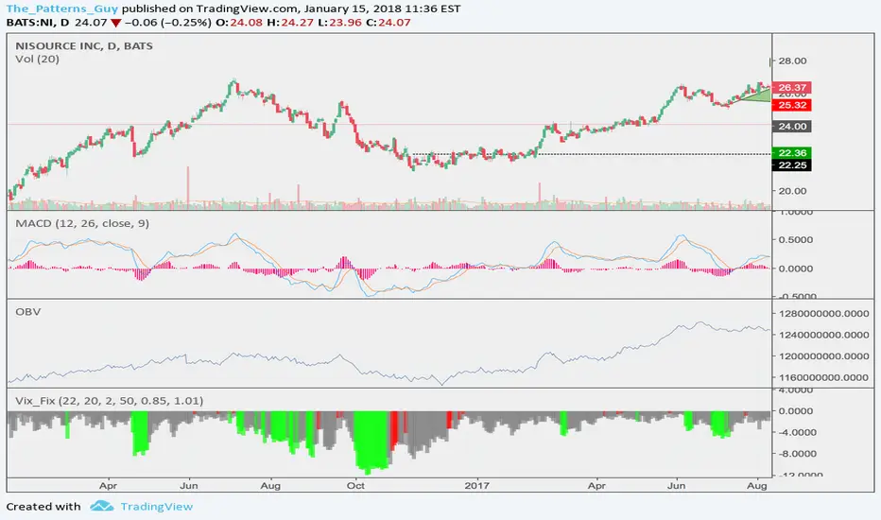This screenshot has height=520, width=881.
Task: Click the 25.32 red price label
Action: [792, 105]
